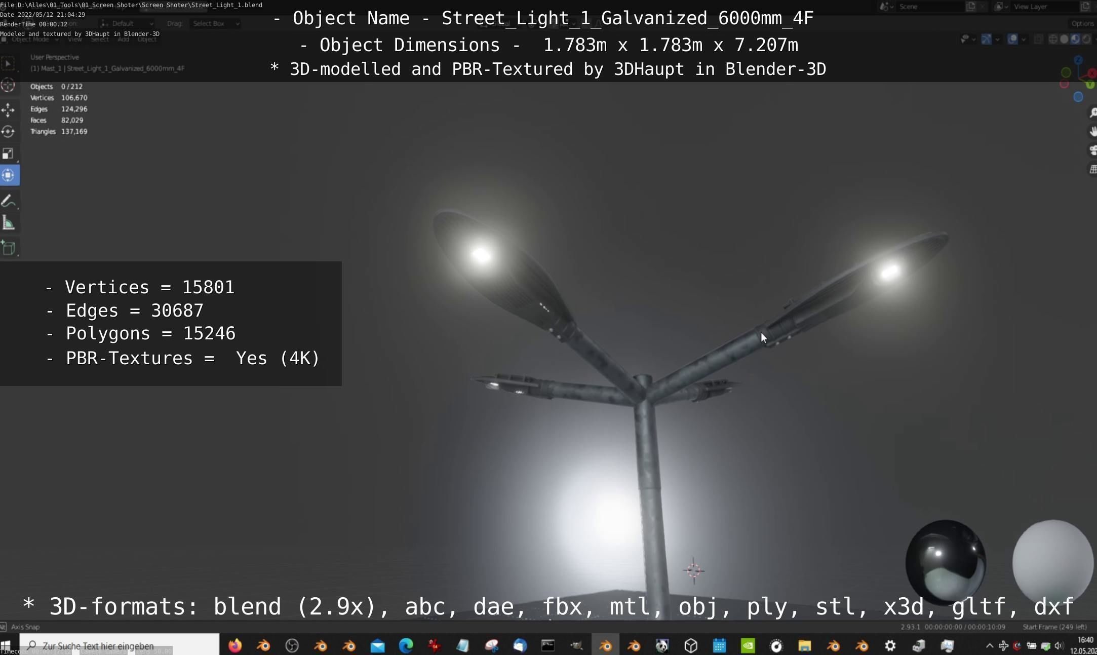Select the active Transform tool
Screen dimensions: 1097x655
[9, 175]
